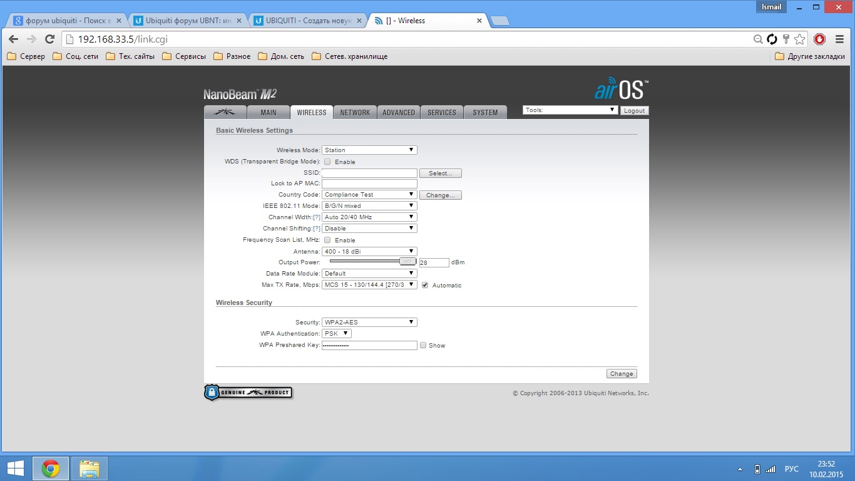Open File Explorer from the taskbar
The image size is (855, 481).
pyautogui.click(x=90, y=468)
